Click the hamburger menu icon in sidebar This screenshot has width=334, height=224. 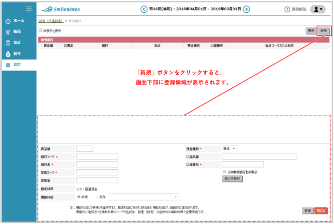pos(29,9)
